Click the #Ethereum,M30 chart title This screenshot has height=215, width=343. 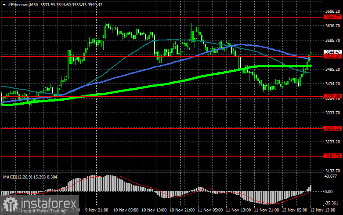(x=23, y=4)
